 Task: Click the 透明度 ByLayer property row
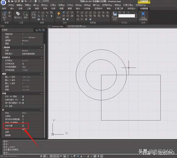pyautogui.click(x=22, y=40)
